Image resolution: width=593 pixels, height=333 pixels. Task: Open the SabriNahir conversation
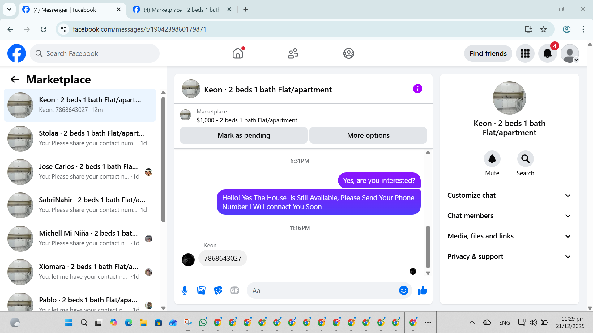(80, 205)
